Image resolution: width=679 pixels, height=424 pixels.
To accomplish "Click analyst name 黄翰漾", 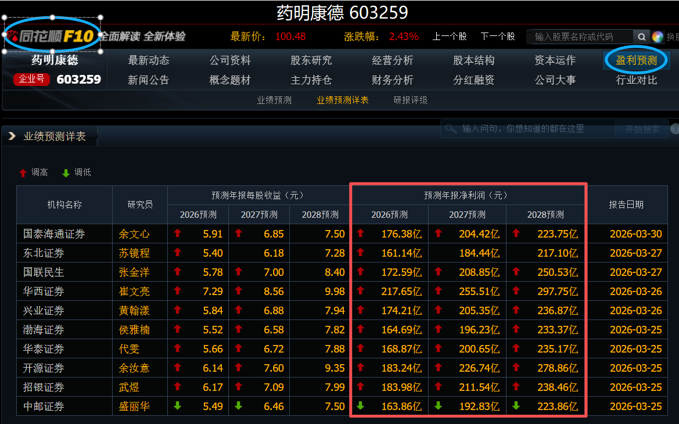I will [x=134, y=311].
